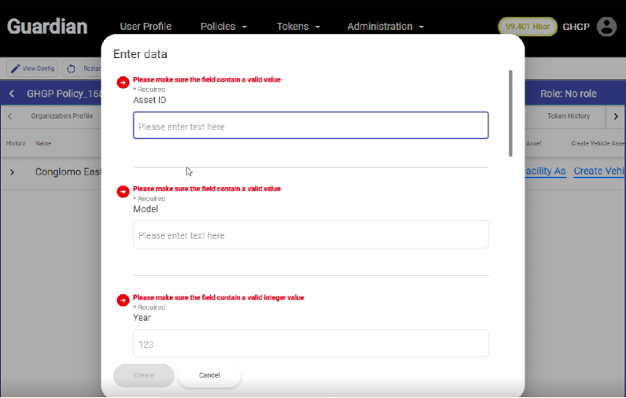The image size is (626, 398).
Task: Click the 99.401 Hbar balance badge
Action: 527,27
